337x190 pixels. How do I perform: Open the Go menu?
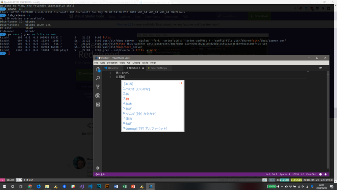click(129, 63)
